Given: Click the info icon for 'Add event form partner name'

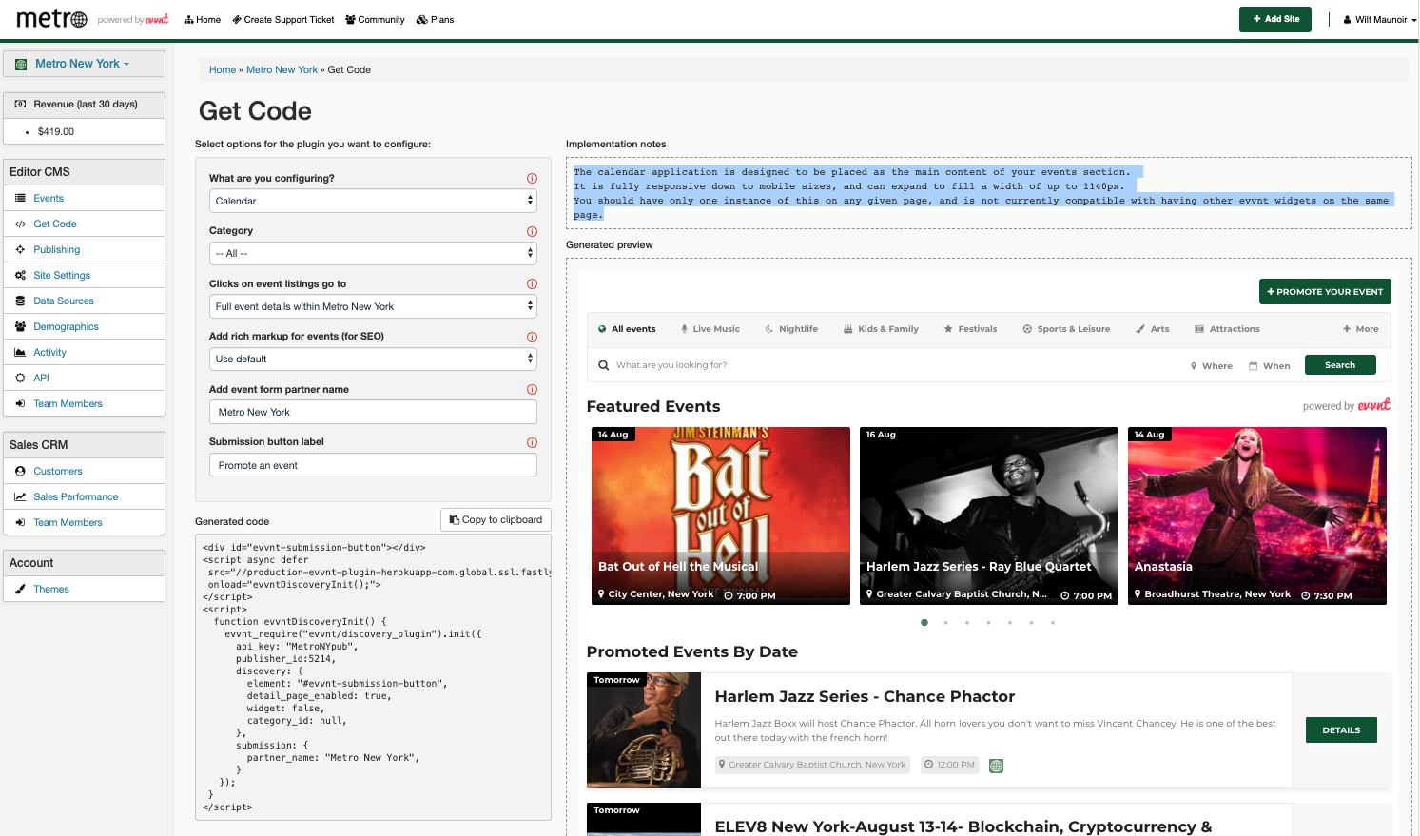Looking at the screenshot, I should 532,390.
